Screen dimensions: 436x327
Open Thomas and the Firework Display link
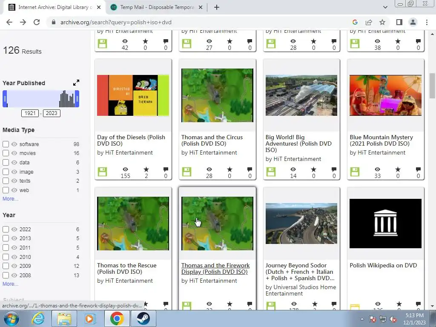pos(215,269)
